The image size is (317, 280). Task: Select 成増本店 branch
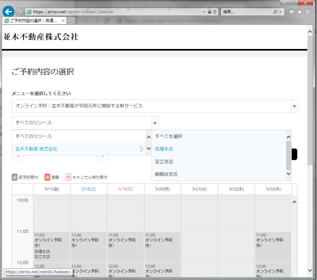pyautogui.click(x=219, y=149)
